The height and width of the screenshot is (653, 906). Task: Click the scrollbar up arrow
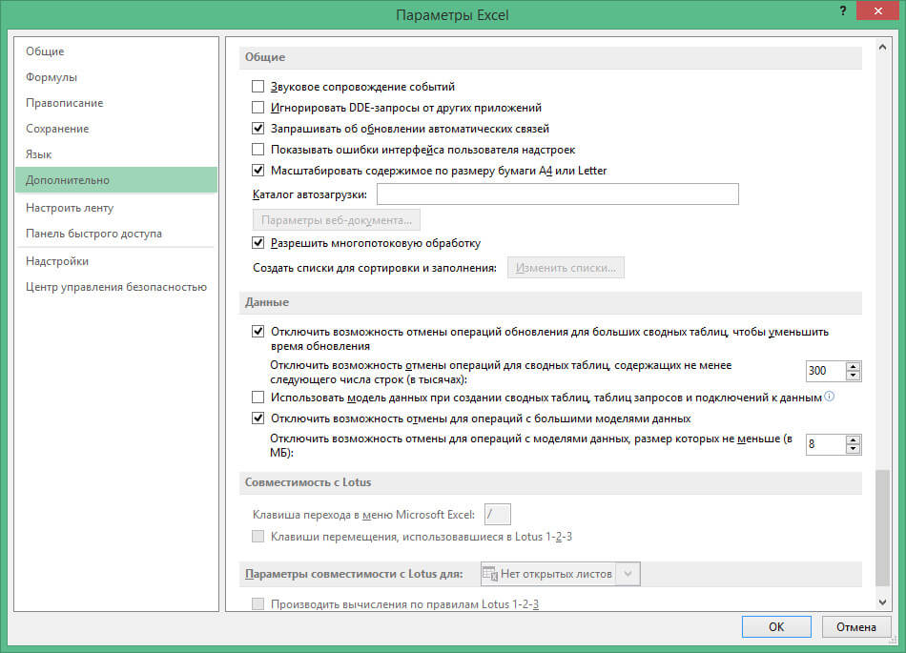click(882, 48)
